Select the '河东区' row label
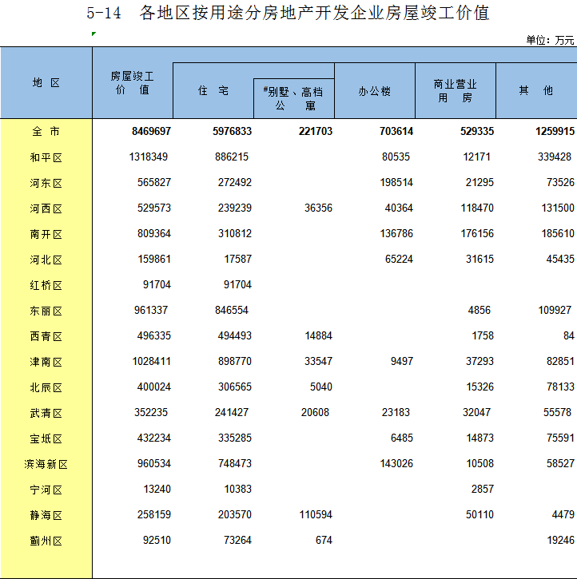 (46, 183)
